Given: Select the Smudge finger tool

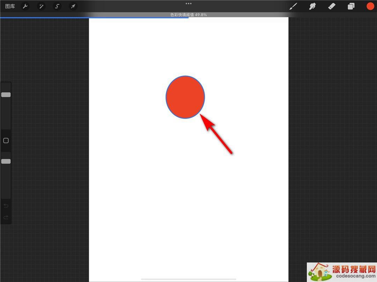Looking at the screenshot, I should (312, 6).
